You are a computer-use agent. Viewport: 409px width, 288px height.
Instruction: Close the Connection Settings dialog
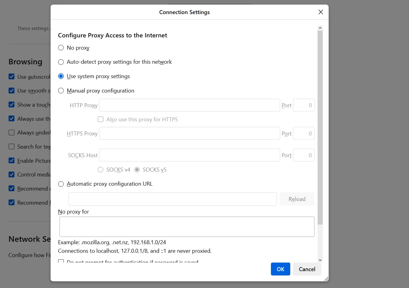321,12
